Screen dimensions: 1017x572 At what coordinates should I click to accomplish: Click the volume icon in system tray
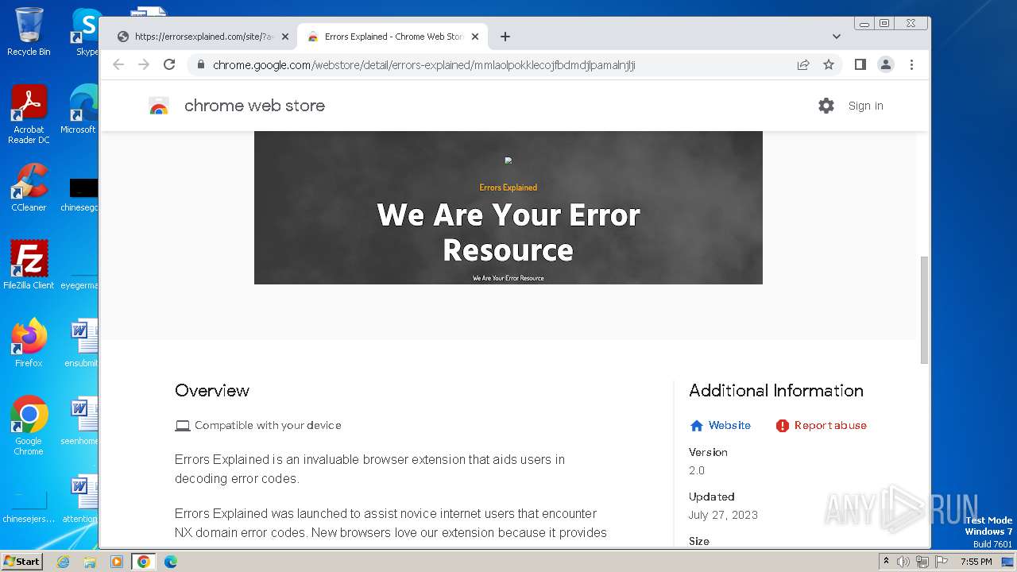903,562
